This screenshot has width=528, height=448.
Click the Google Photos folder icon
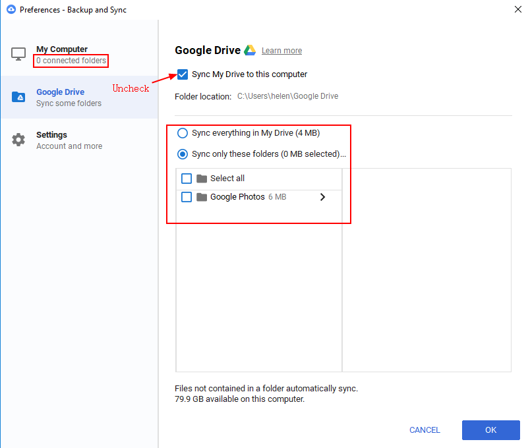(202, 197)
